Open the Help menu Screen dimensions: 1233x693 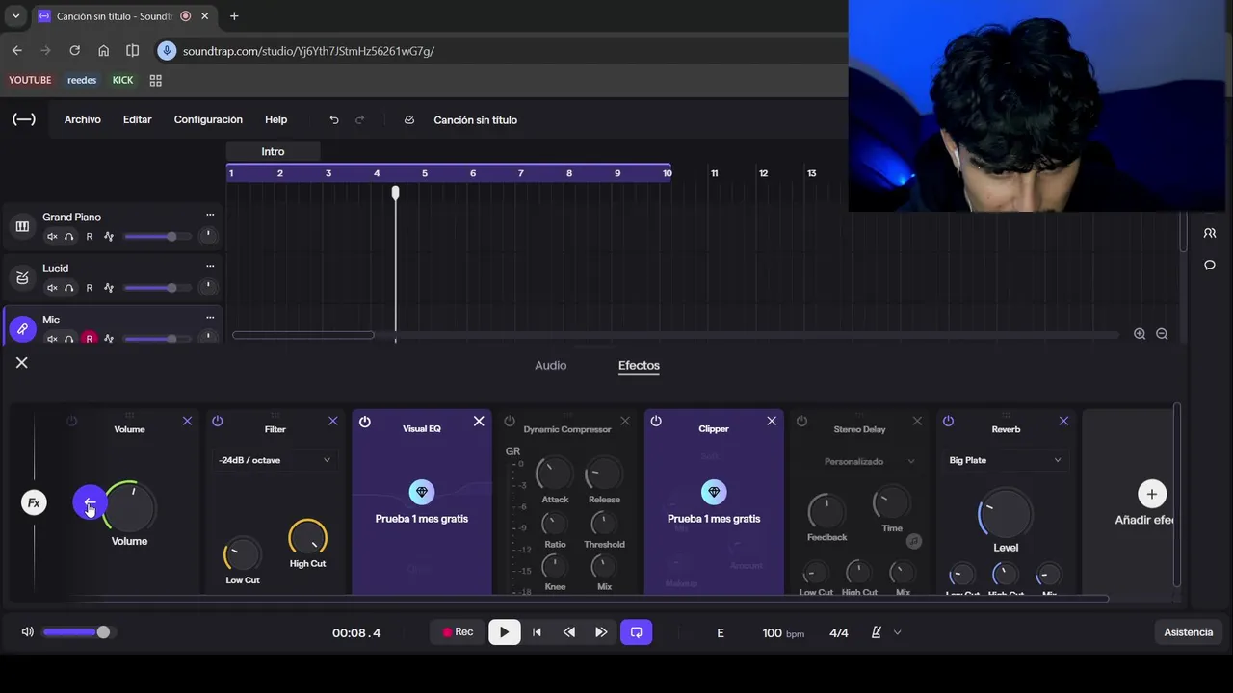pyautogui.click(x=275, y=119)
